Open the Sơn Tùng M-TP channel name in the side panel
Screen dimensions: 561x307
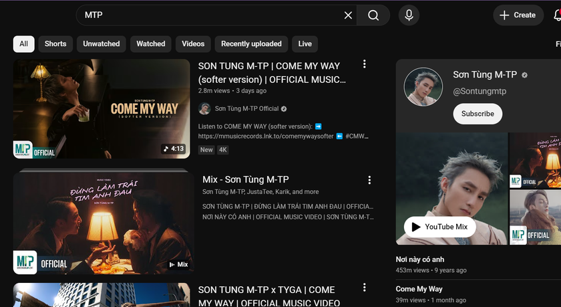pyautogui.click(x=485, y=74)
